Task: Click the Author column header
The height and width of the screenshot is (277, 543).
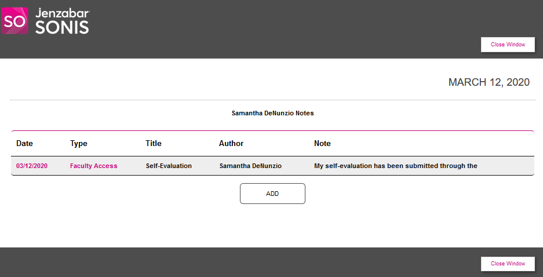Action: pyautogui.click(x=231, y=143)
